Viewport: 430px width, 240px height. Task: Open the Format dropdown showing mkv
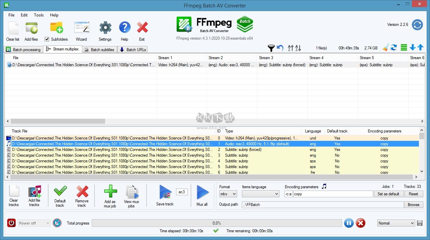coord(228,194)
